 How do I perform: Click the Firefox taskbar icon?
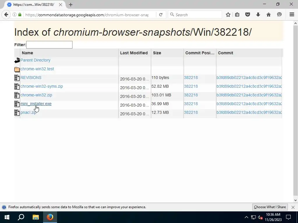pos(50,217)
